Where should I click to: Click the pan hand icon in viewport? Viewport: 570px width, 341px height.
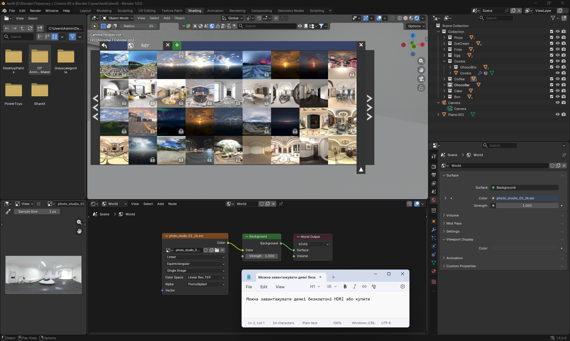click(421, 70)
